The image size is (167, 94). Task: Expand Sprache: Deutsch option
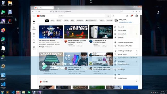pyautogui.click(x=126, y=54)
